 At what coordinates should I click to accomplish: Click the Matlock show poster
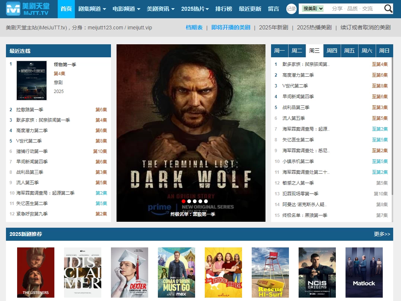tap(364, 272)
